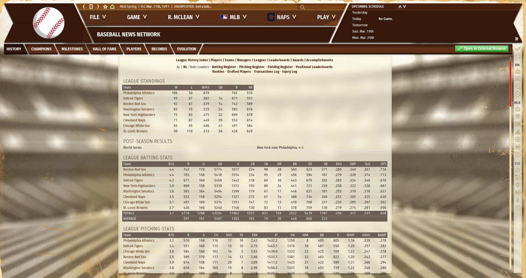
Task: Open the Pitching Register link
Action: [x=252, y=67]
